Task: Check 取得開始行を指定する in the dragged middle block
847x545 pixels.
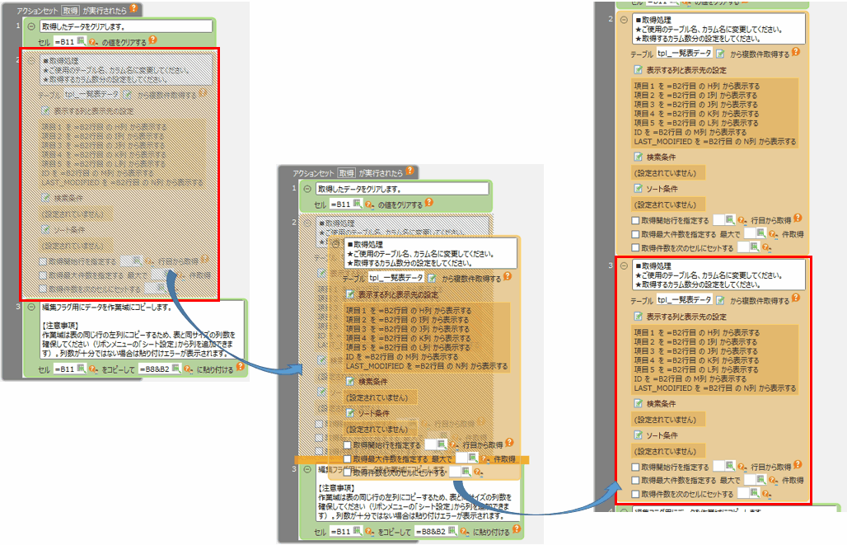Action: tap(347, 444)
